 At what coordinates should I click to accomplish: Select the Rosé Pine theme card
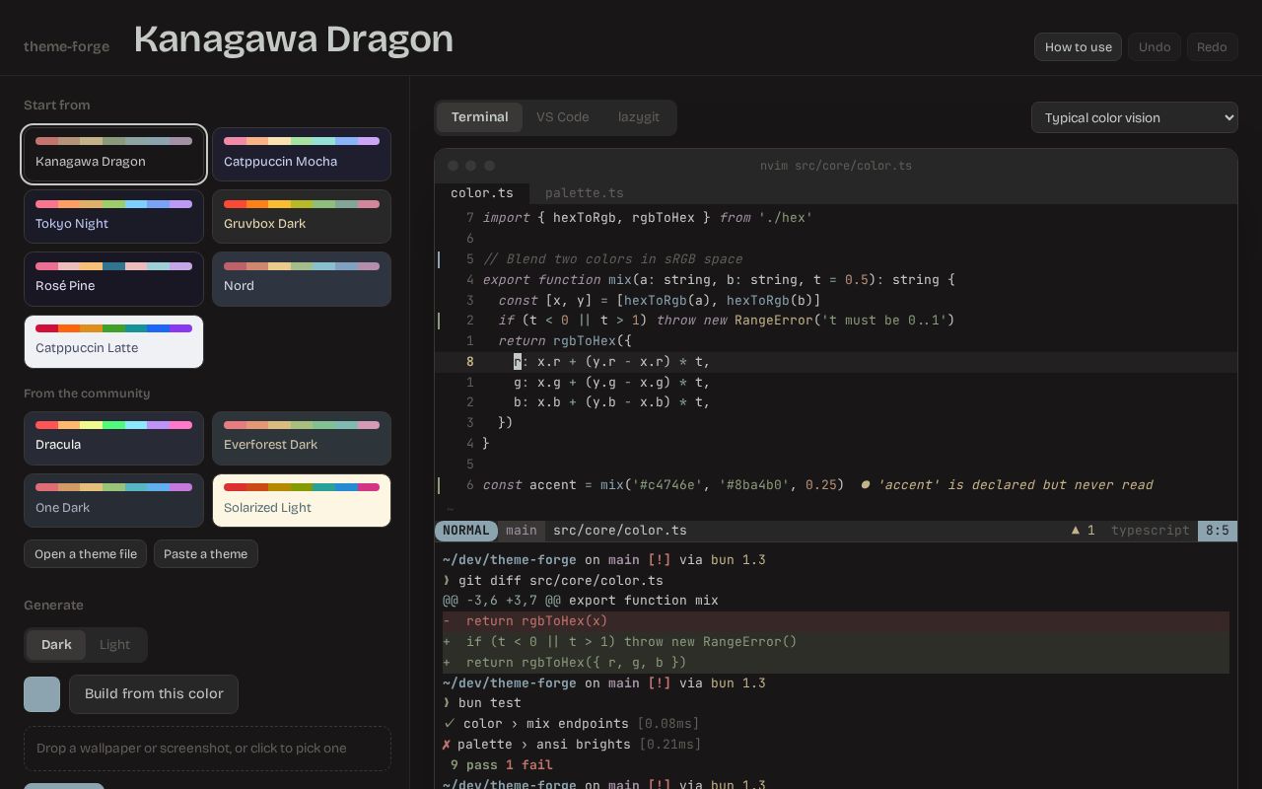[x=113, y=279]
